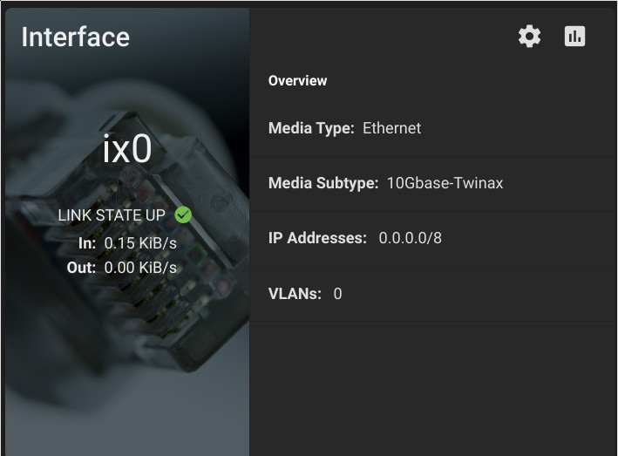Viewport: 618px width, 456px height.
Task: Select the 0.0.0.0/8 IP address
Action: tap(411, 238)
